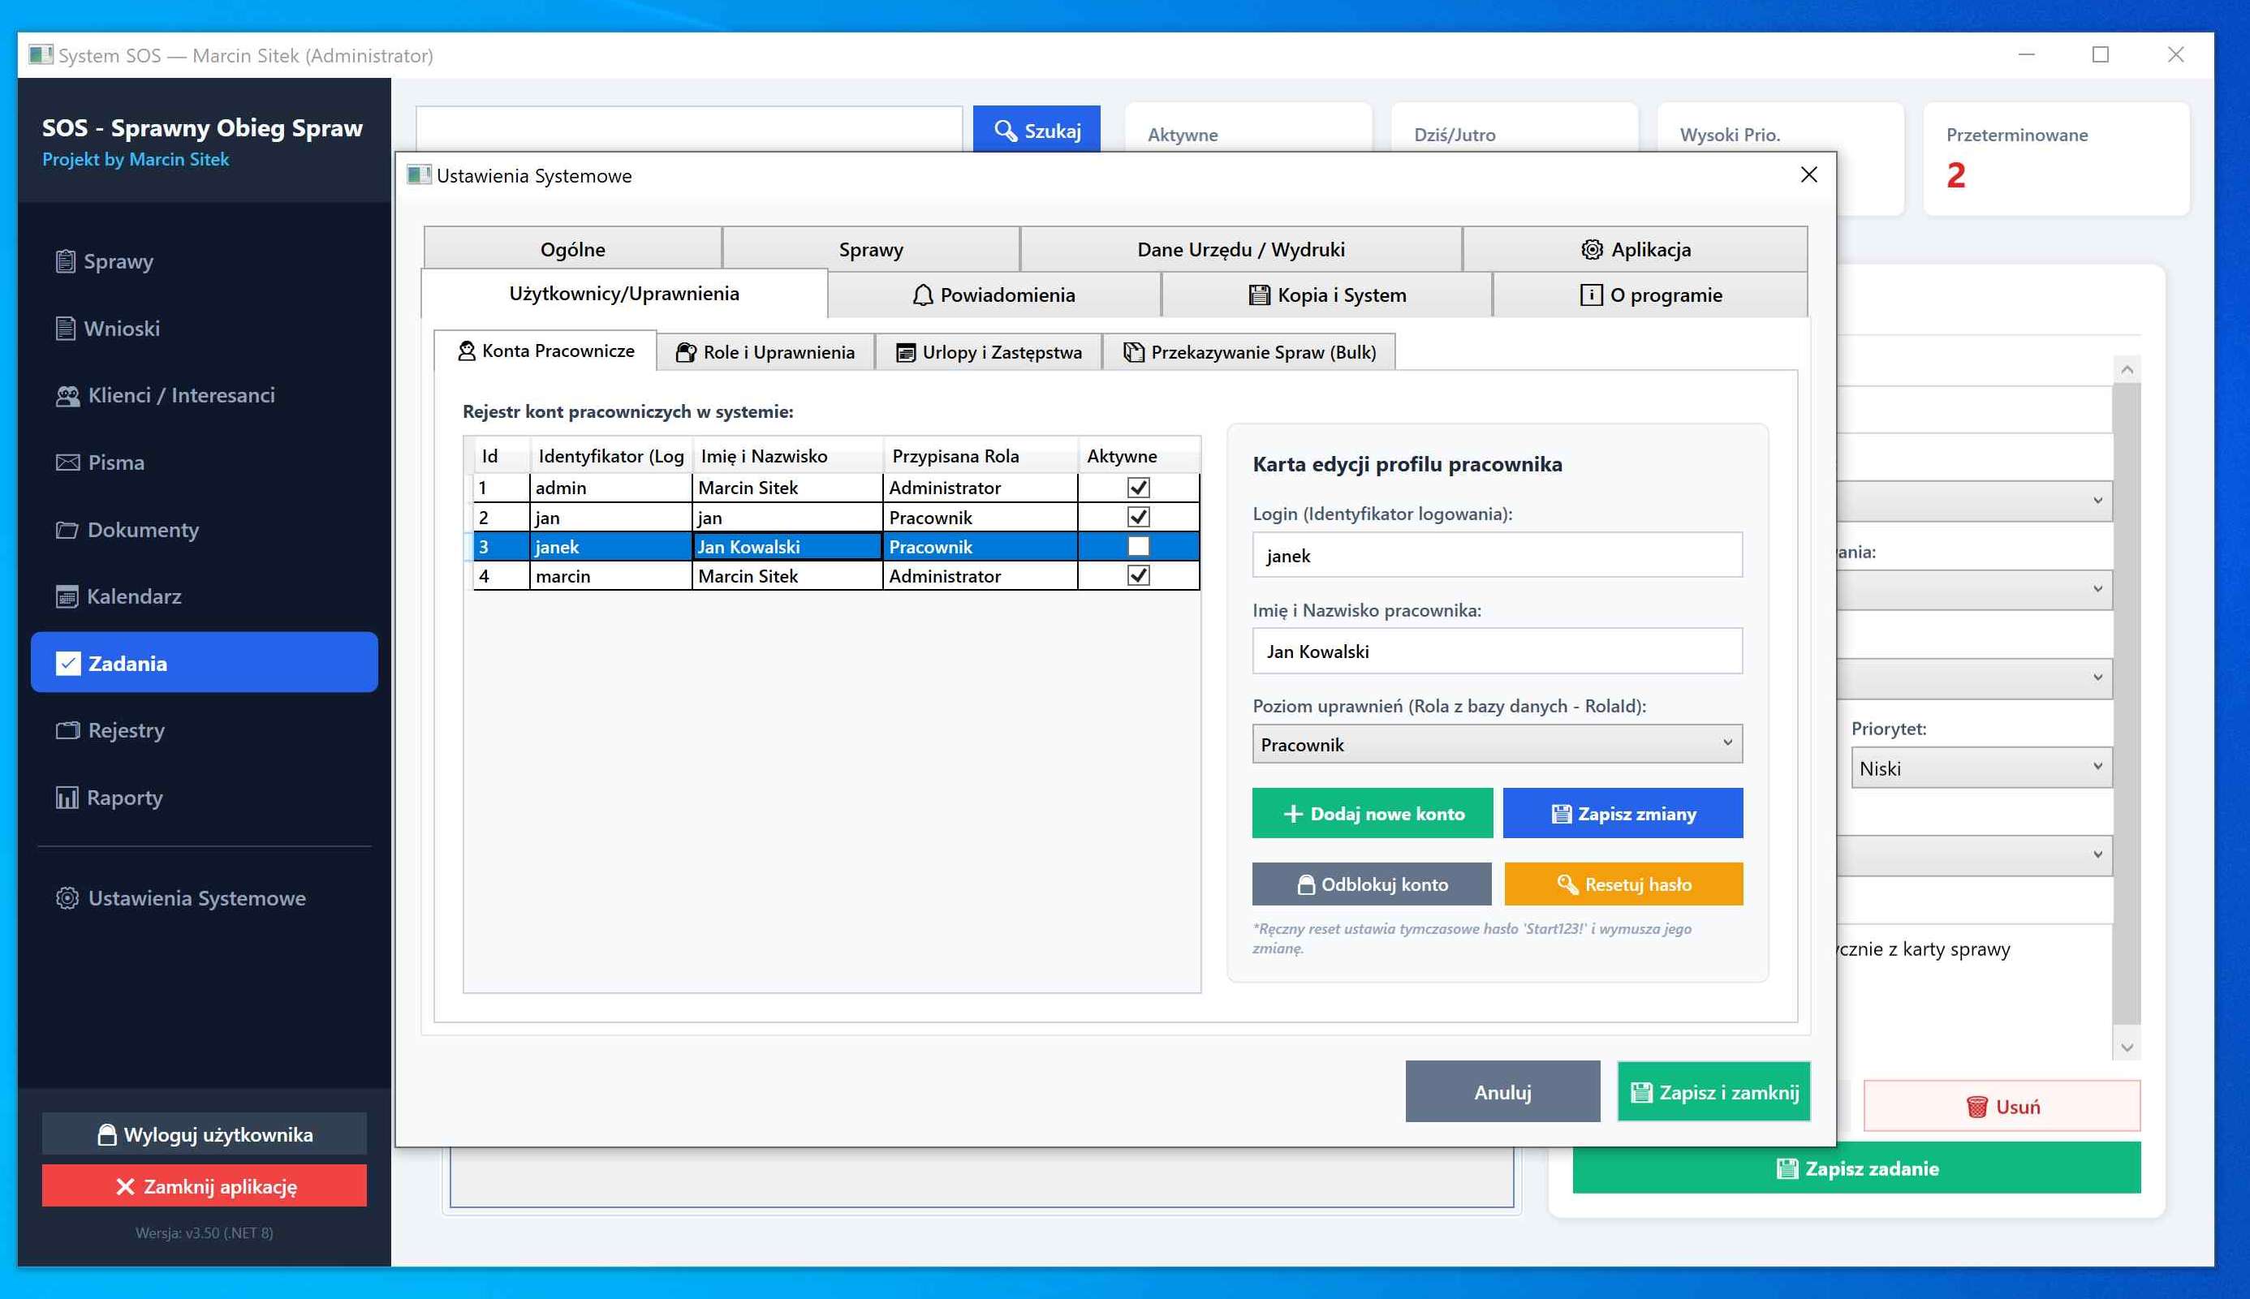Open the O programie tab
The image size is (2250, 1299).
(1650, 295)
